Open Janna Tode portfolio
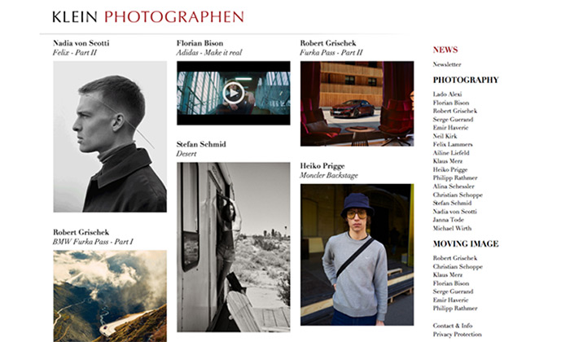 [x=448, y=220]
